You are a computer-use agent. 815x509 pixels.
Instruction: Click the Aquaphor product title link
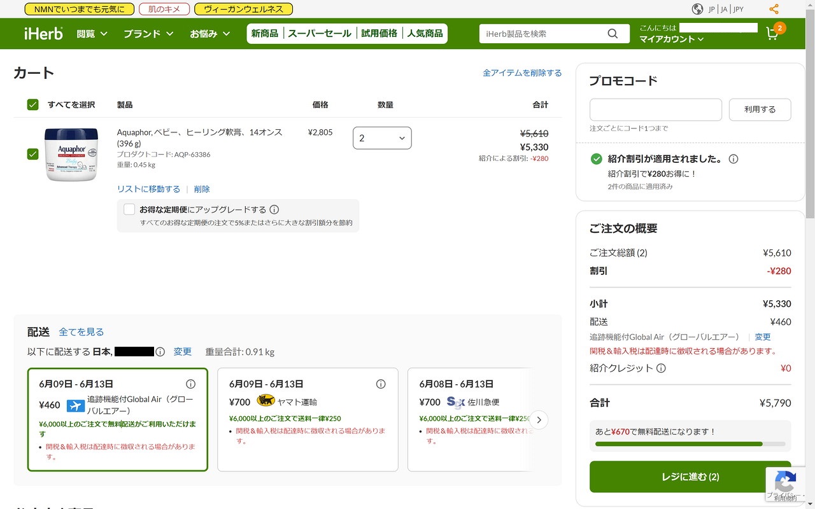point(199,138)
